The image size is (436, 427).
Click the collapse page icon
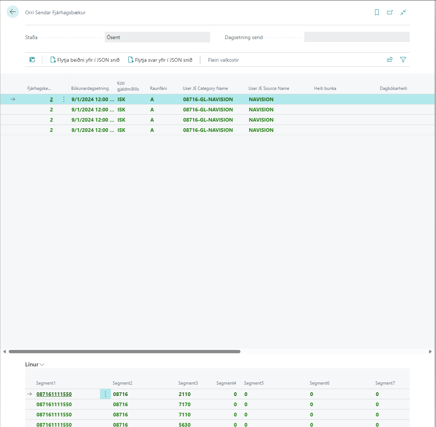coord(403,12)
